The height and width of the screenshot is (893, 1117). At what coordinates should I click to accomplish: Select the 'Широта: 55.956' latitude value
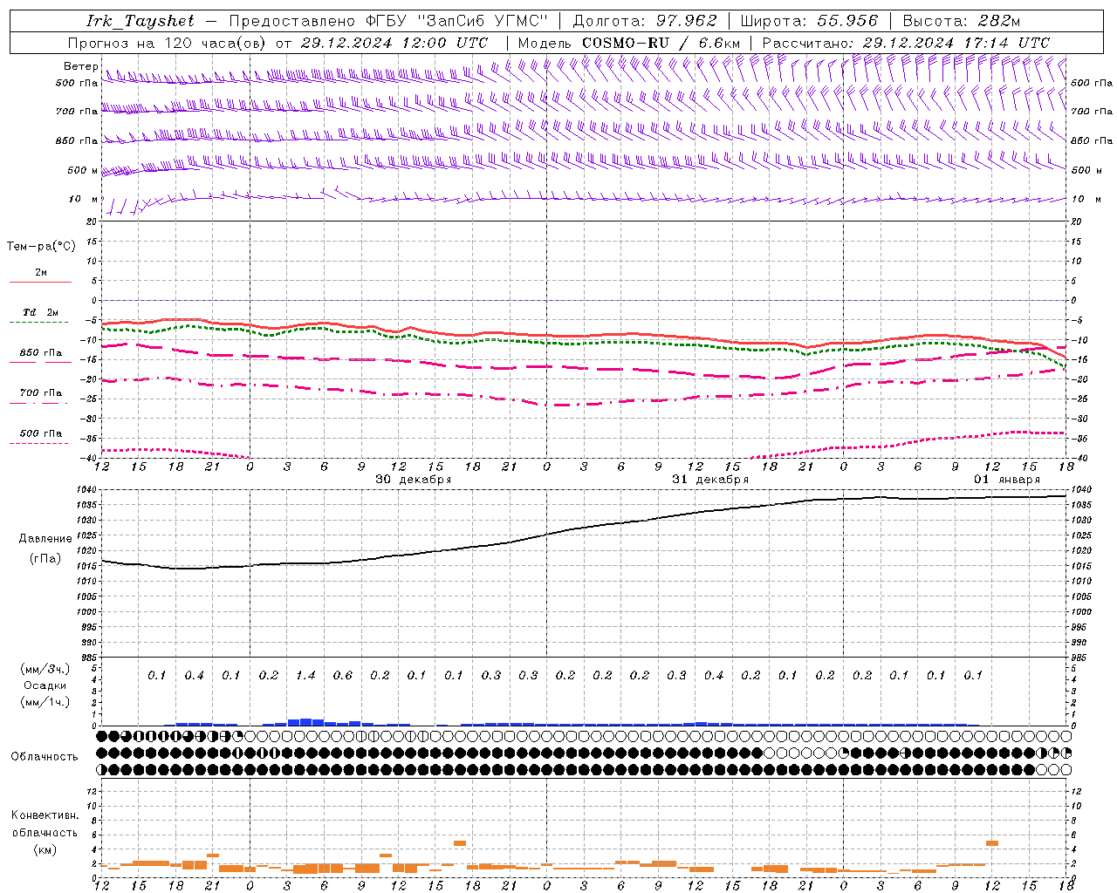tap(809, 21)
